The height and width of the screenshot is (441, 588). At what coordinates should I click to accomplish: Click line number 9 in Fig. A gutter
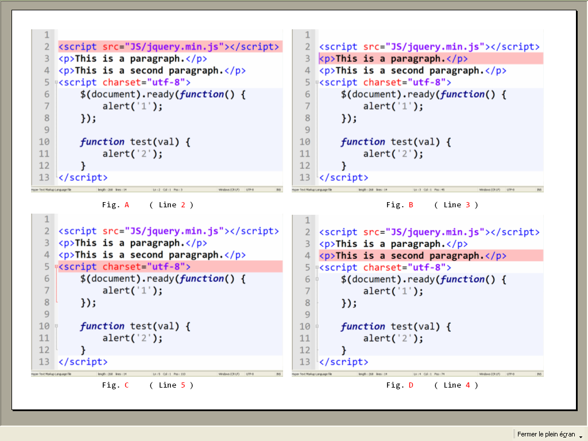pos(47,130)
